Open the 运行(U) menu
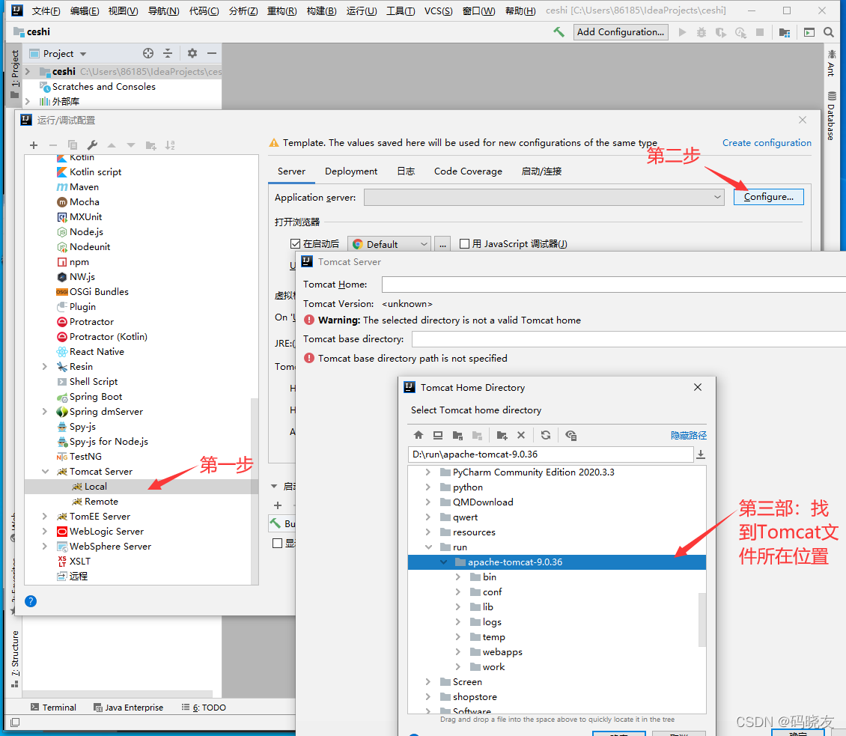The height and width of the screenshot is (736, 846). tap(362, 10)
